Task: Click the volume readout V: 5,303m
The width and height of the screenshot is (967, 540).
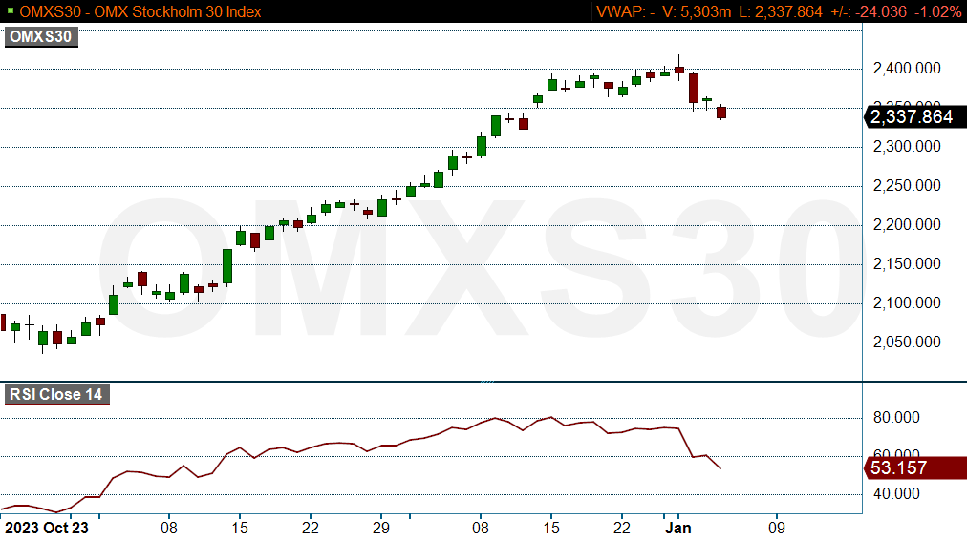Action: click(x=696, y=11)
